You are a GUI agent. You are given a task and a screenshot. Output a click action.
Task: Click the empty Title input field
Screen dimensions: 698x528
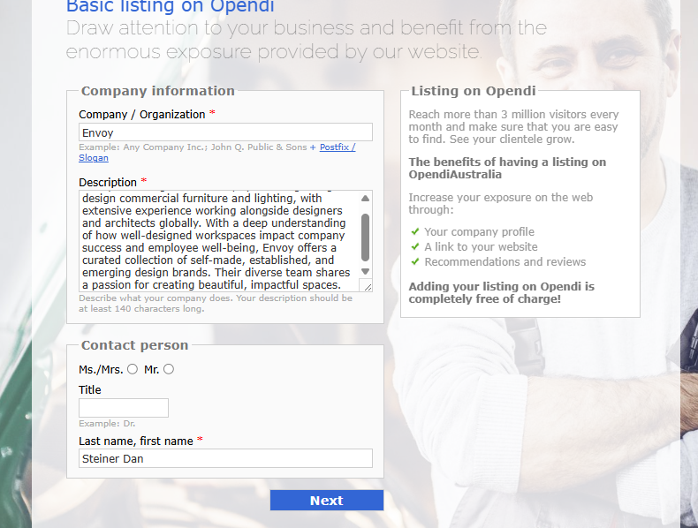click(124, 408)
